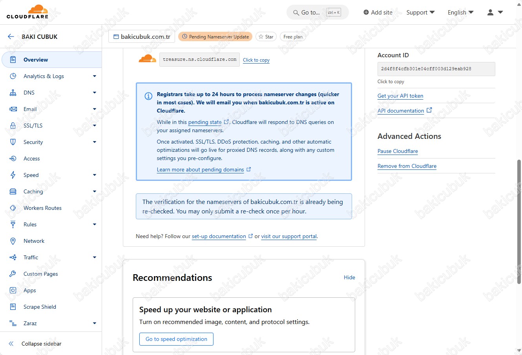The image size is (522, 355).
Task: Click the Account ID value field
Action: coord(436,69)
